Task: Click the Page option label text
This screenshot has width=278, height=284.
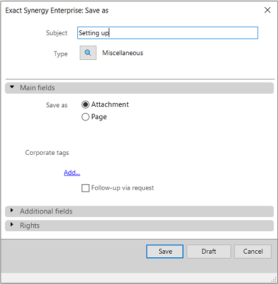Action: (x=99, y=117)
